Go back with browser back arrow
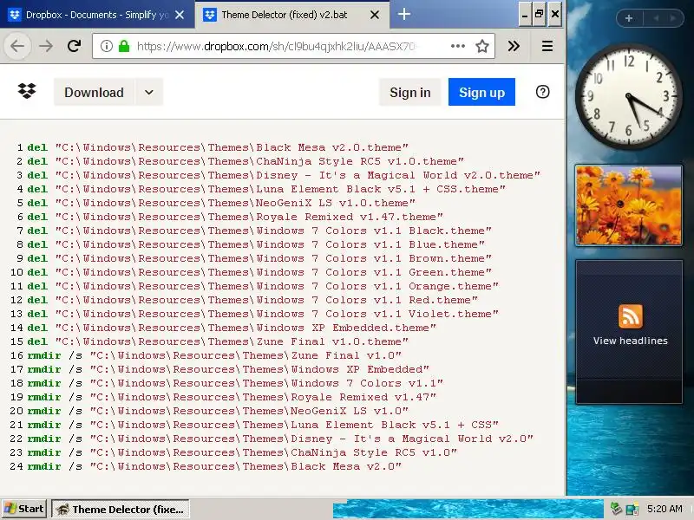The height and width of the screenshot is (520, 694). coord(17,46)
